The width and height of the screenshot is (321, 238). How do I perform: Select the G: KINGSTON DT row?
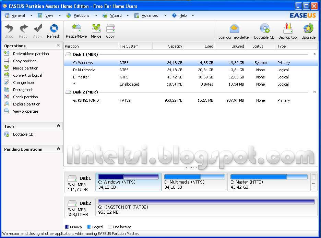pos(191,100)
